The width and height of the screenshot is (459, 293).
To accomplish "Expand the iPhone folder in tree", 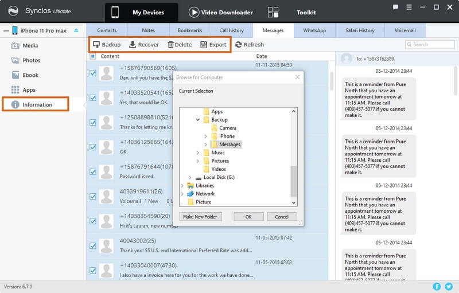I will click(205, 136).
